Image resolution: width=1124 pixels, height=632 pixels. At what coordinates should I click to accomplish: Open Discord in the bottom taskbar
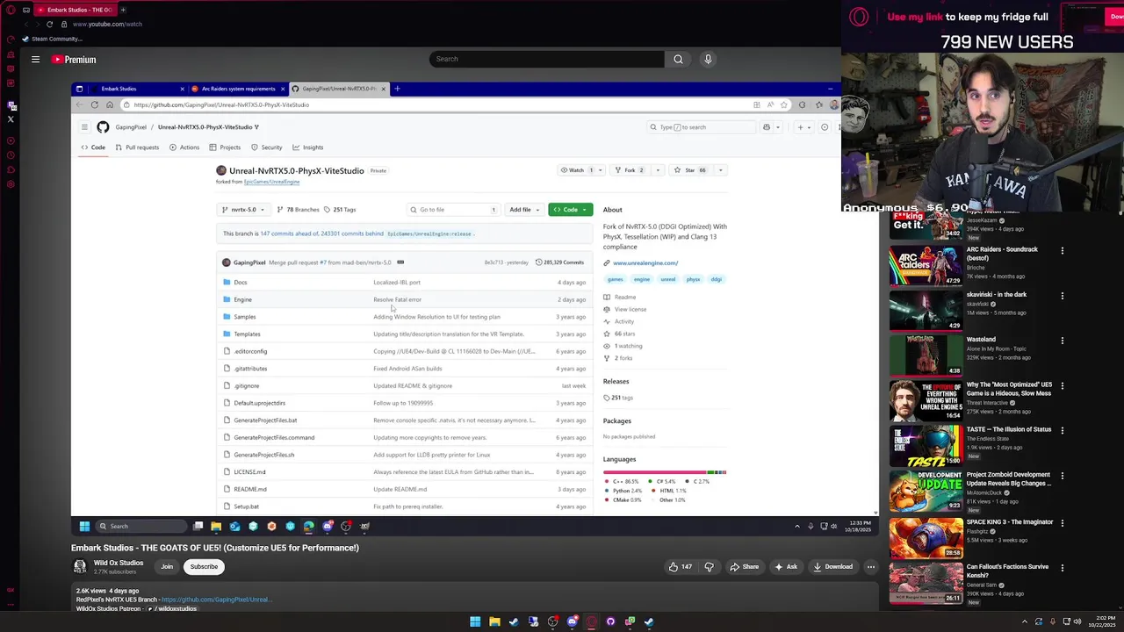pos(572,622)
